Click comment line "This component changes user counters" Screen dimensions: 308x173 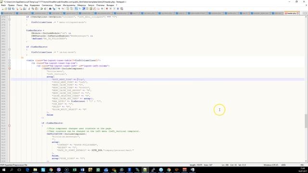coord(79,128)
